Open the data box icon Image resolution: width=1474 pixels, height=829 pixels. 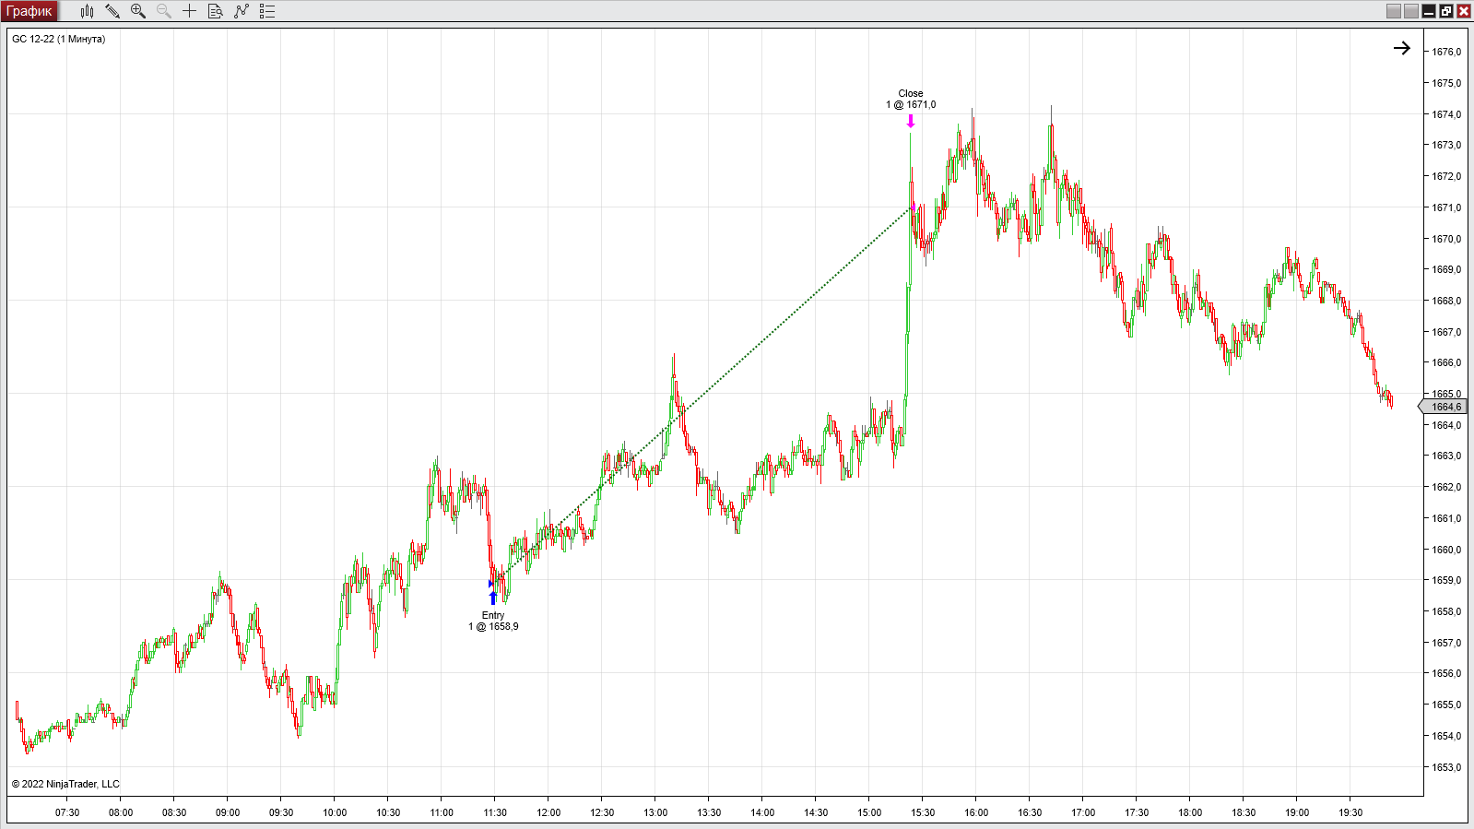(216, 11)
